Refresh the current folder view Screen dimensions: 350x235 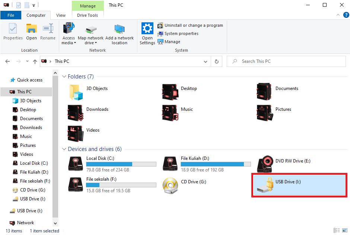pos(216,61)
